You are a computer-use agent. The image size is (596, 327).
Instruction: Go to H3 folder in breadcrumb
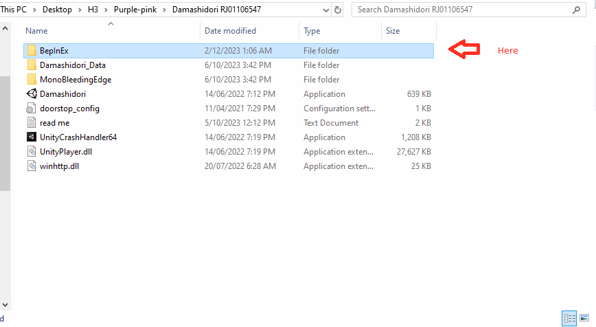point(93,10)
